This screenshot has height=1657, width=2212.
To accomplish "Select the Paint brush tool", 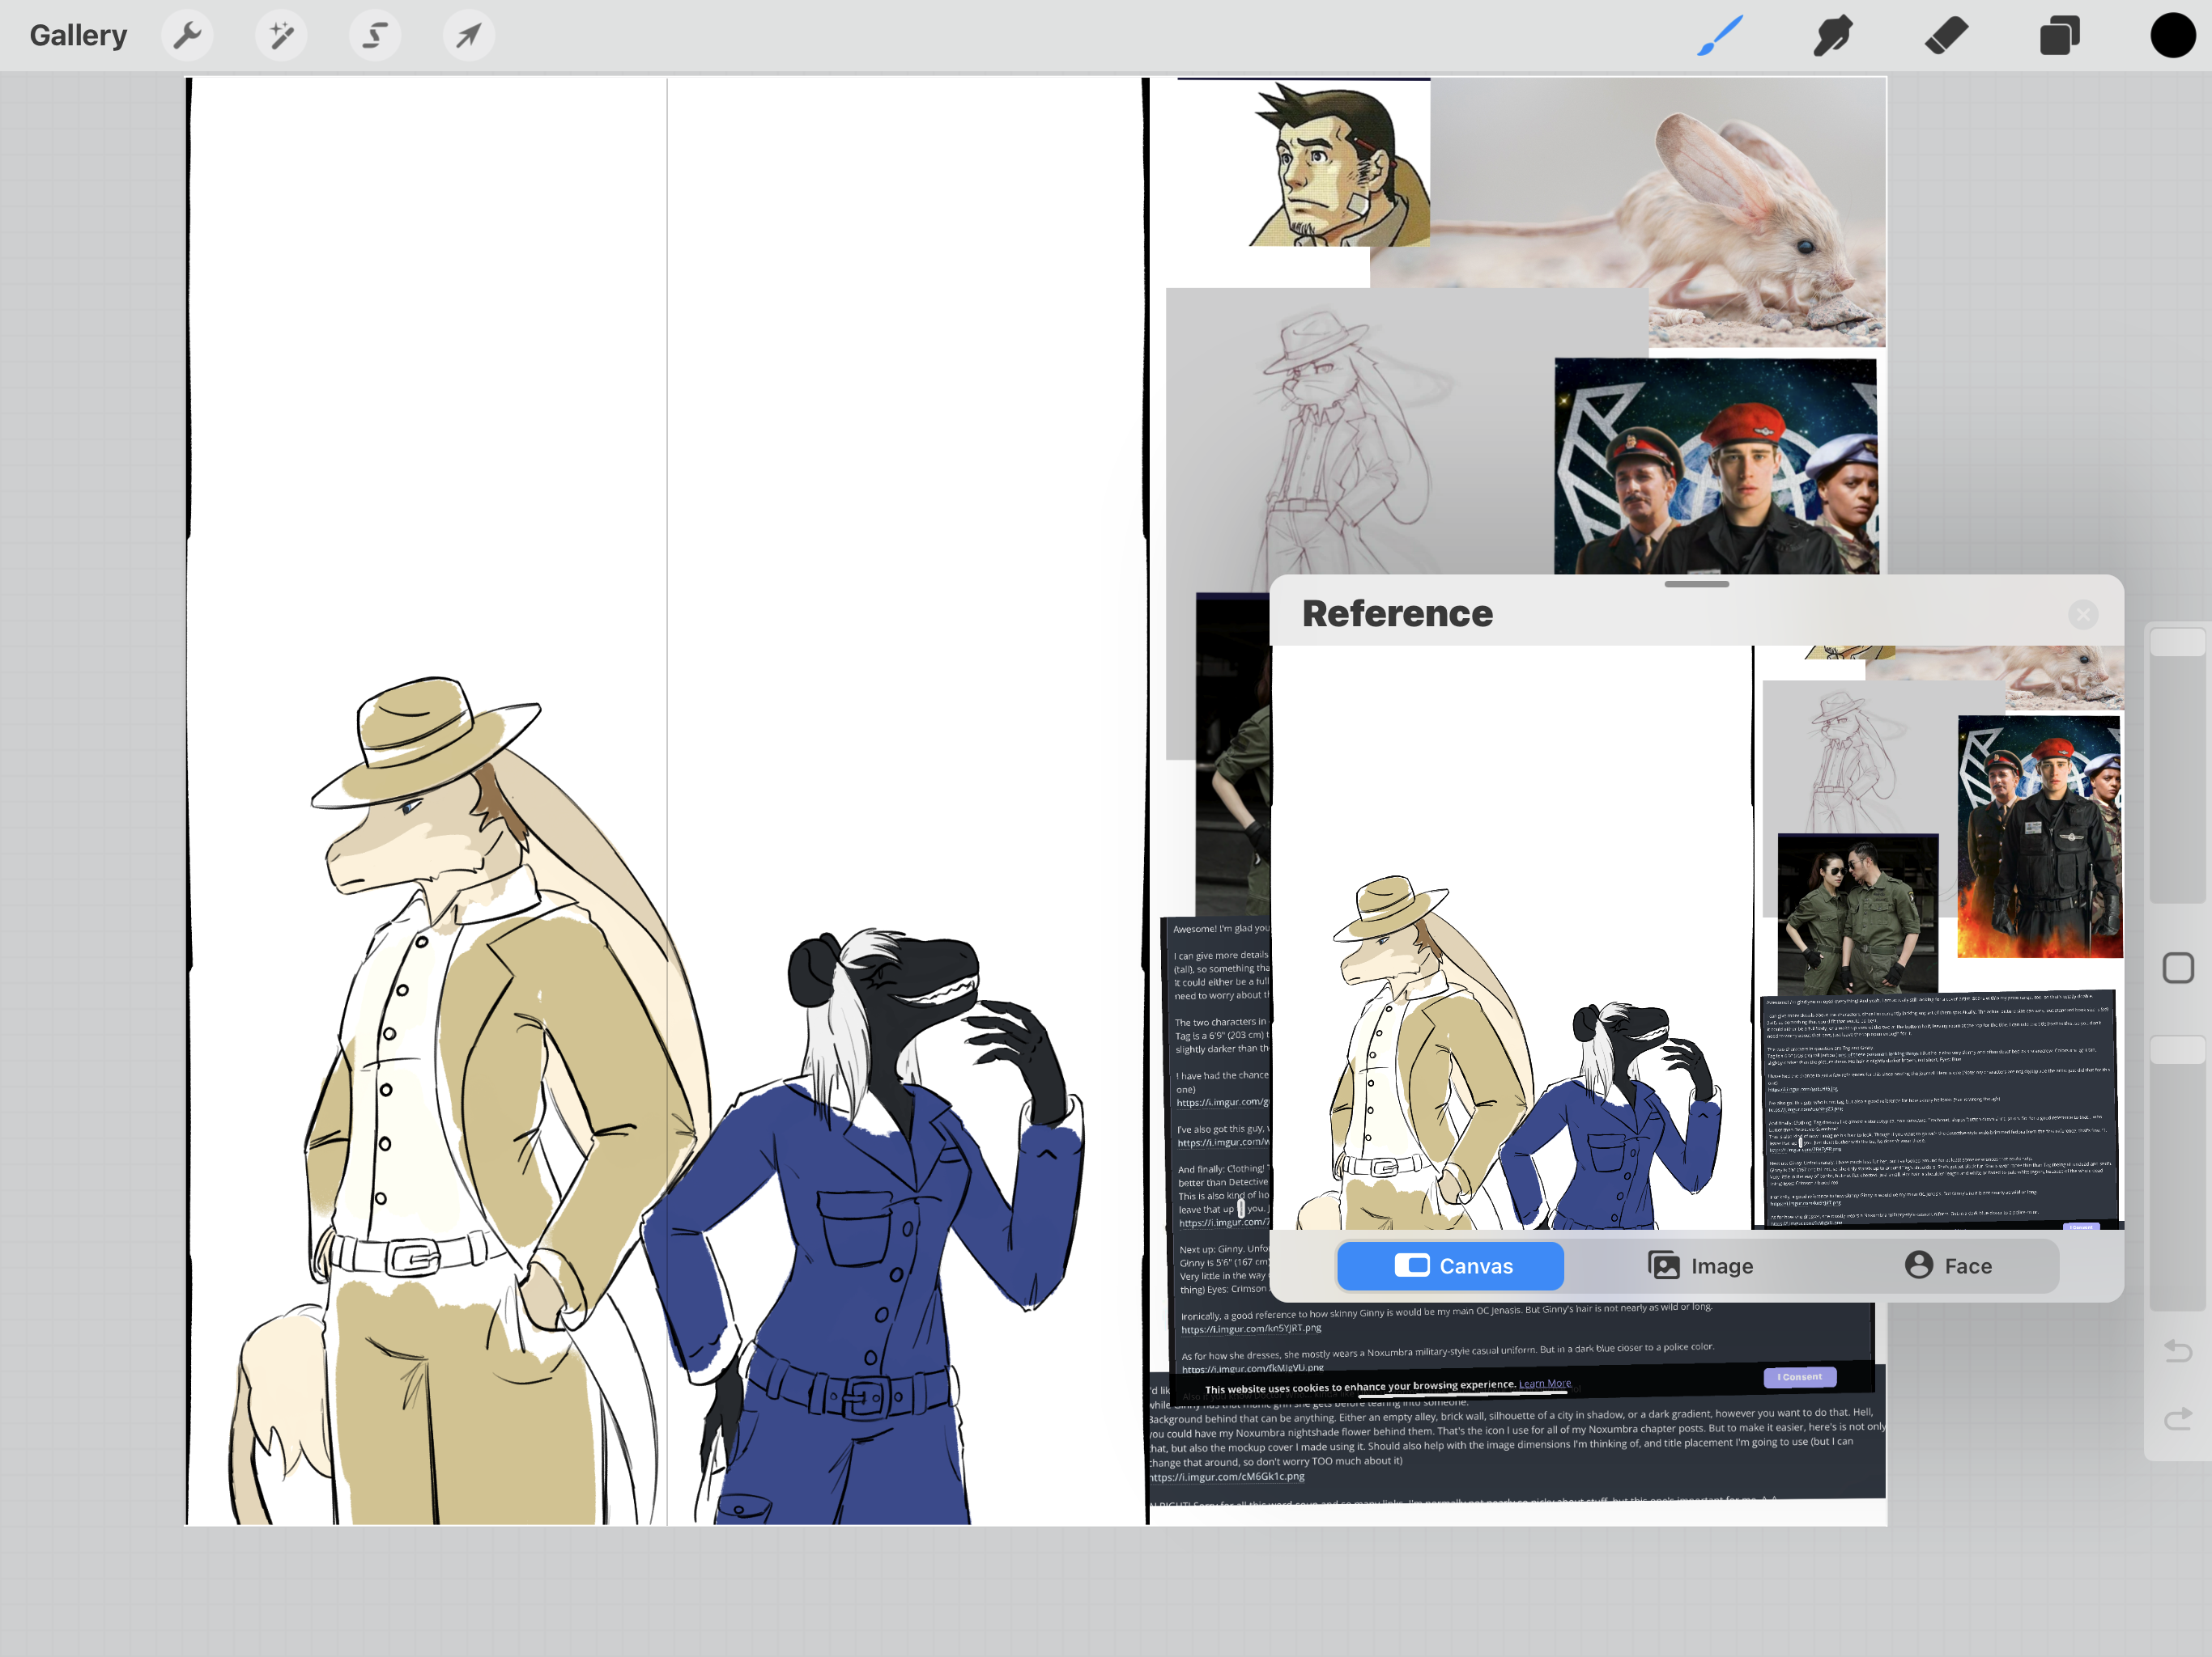I will pyautogui.click(x=1720, y=36).
